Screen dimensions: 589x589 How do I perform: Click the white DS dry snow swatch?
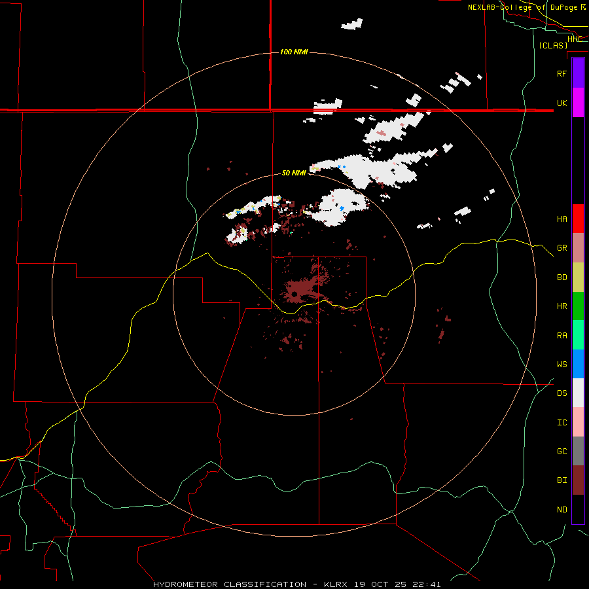tap(578, 393)
